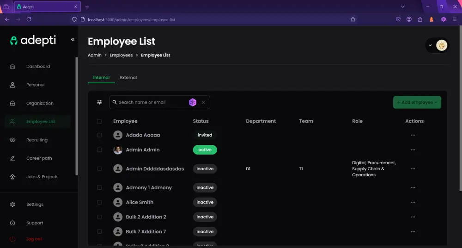Open Firefox application hamburger menu
The image size is (462, 248).
coord(455,19)
